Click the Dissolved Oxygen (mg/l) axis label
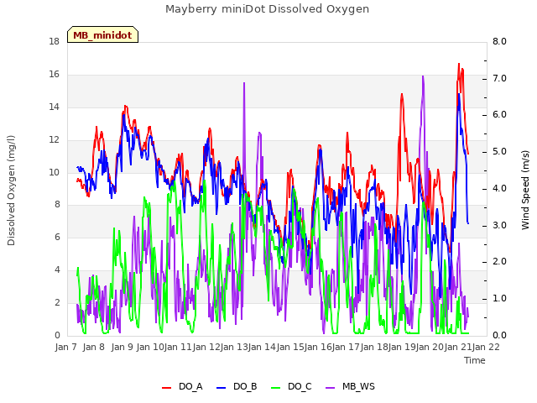 pyautogui.click(x=11, y=191)
